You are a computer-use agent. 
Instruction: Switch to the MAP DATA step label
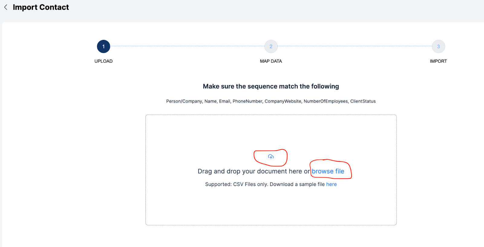271,61
